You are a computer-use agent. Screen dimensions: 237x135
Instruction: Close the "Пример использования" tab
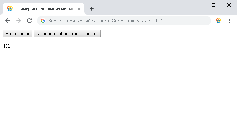point(79,9)
